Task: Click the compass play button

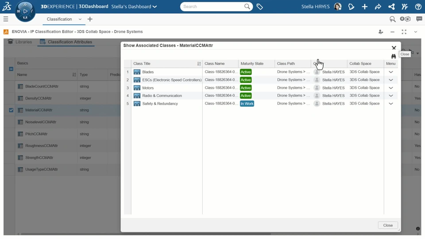Action: pos(25,11)
